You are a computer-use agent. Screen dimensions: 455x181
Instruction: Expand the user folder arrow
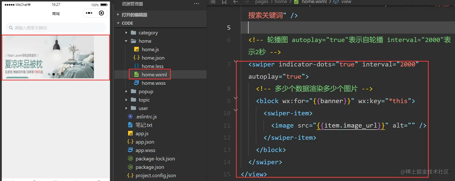point(126,108)
